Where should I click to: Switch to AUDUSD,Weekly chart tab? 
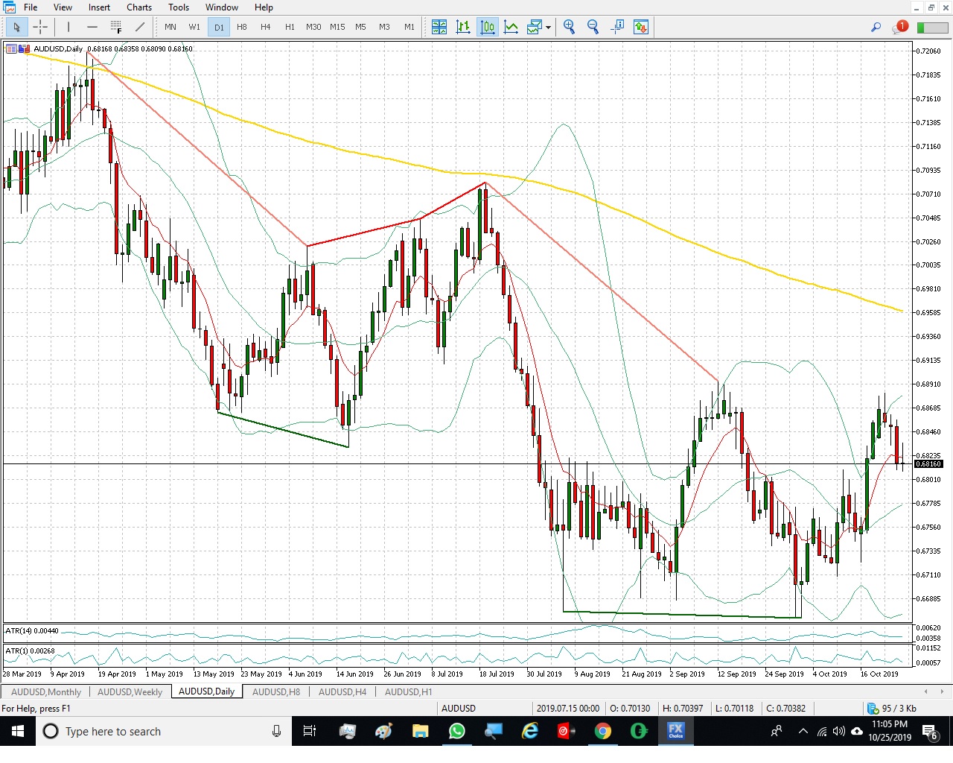click(130, 691)
